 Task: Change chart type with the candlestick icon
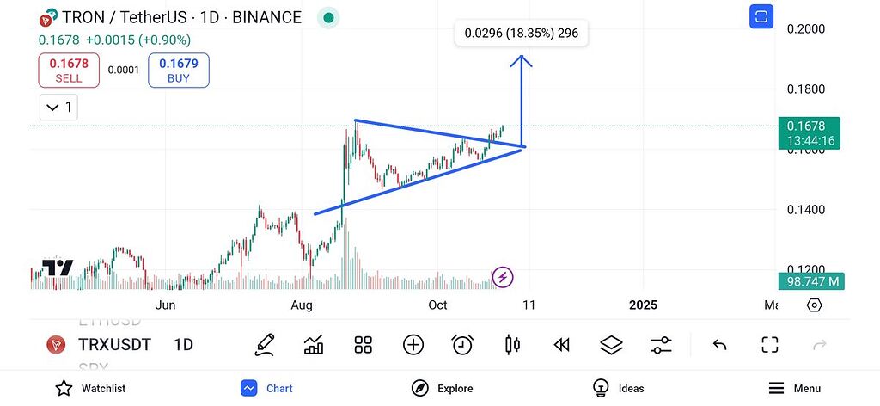pyautogui.click(x=512, y=345)
